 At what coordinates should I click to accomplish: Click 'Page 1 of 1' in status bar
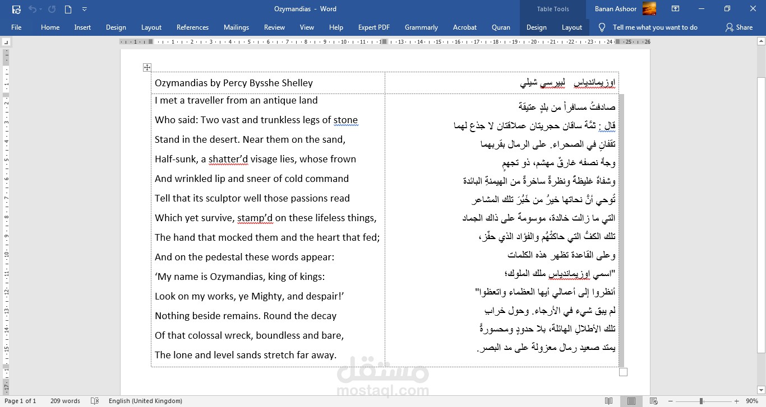coord(20,401)
